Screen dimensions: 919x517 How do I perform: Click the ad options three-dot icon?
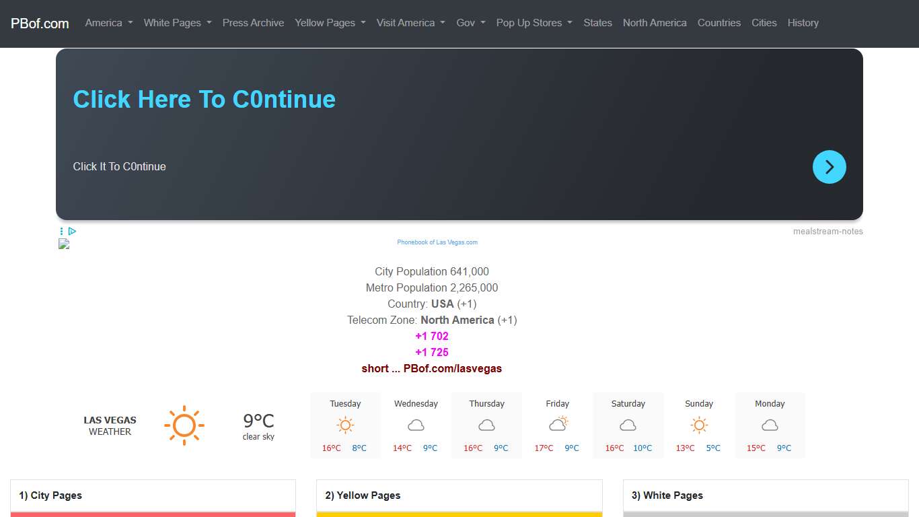pos(61,231)
